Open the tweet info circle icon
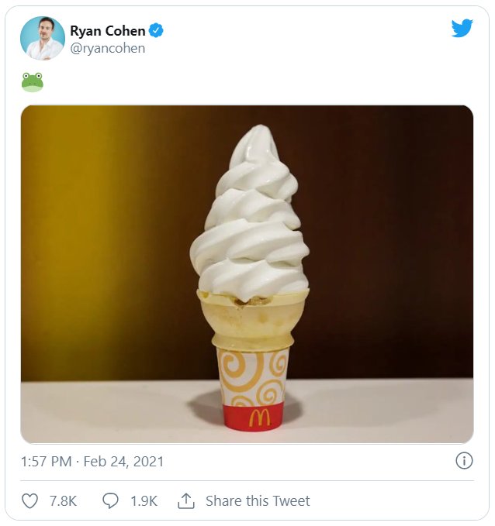 coord(464,461)
